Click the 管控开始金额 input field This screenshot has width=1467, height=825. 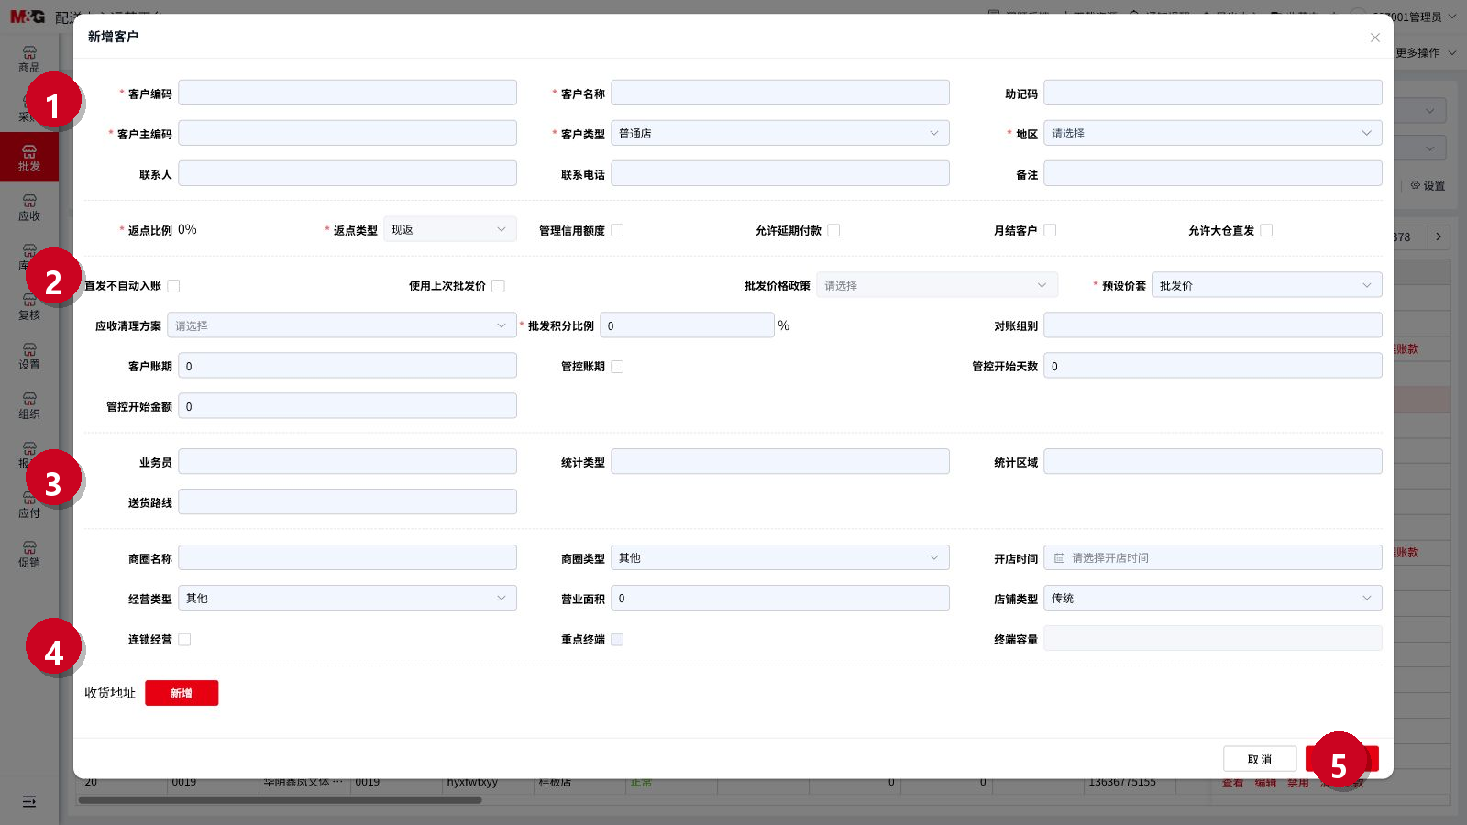click(347, 406)
